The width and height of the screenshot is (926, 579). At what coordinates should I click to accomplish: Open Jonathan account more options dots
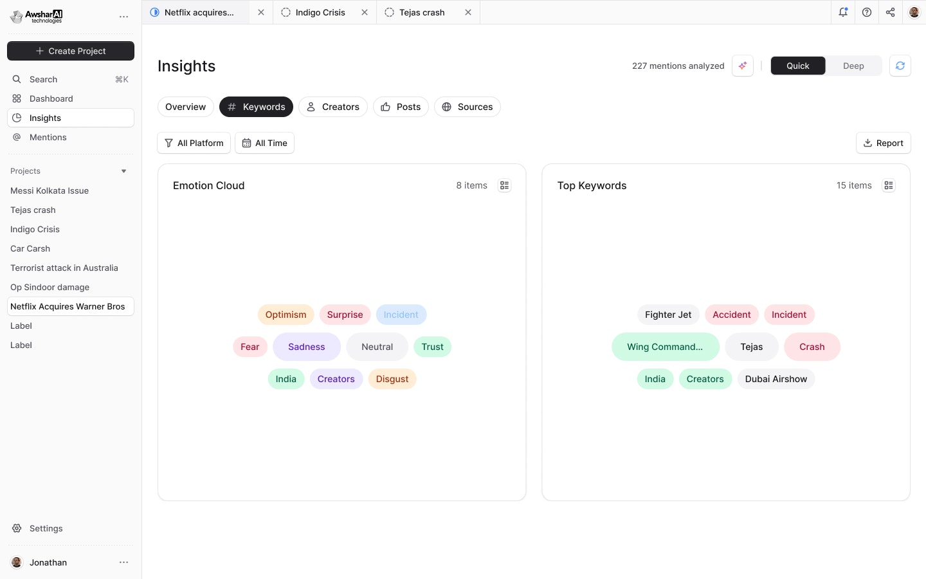point(124,562)
